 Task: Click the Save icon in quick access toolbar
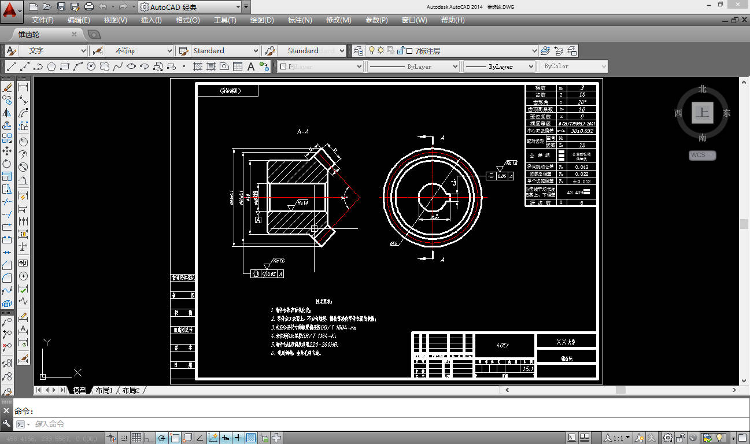(x=61, y=7)
